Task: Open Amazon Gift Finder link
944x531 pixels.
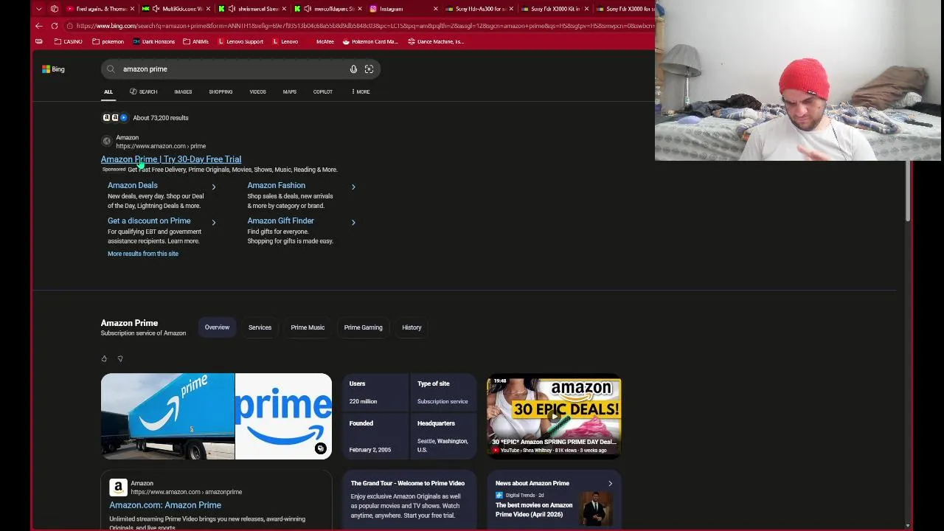Action: point(280,221)
